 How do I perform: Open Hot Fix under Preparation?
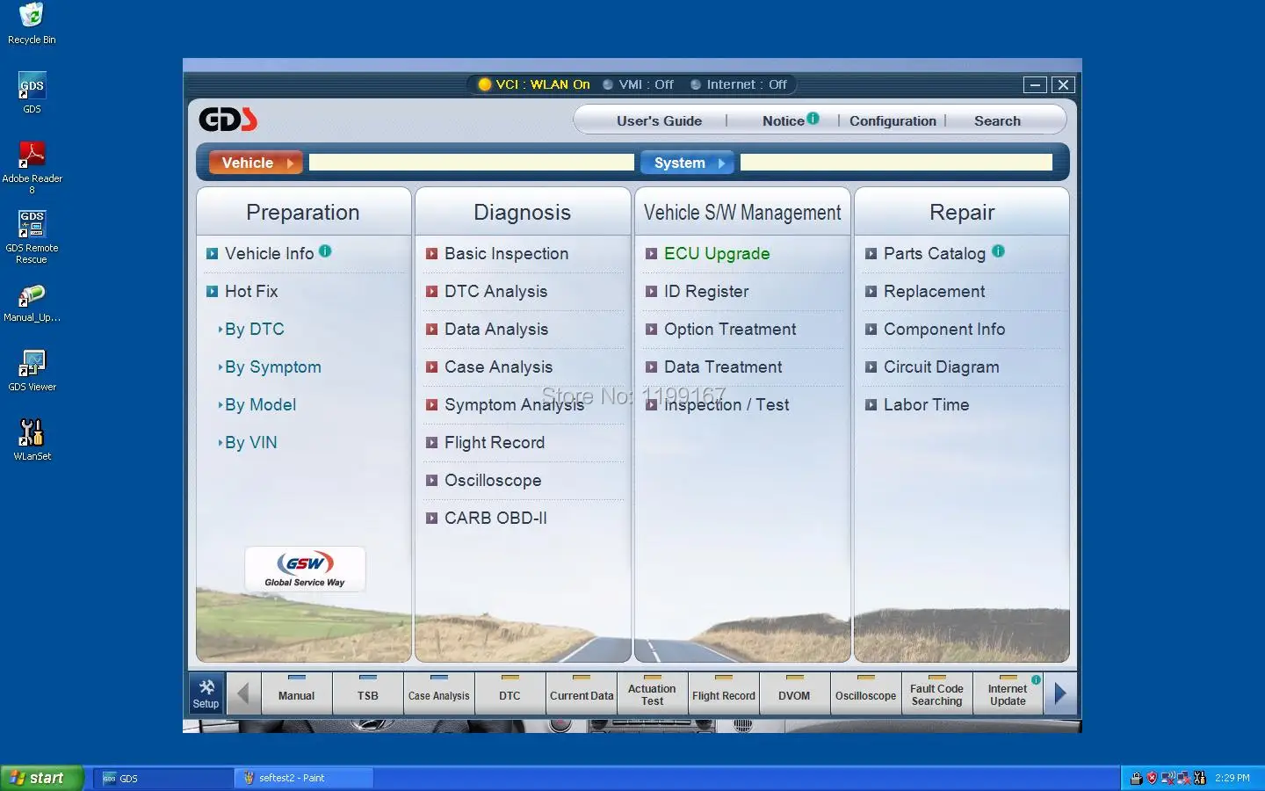coord(250,292)
